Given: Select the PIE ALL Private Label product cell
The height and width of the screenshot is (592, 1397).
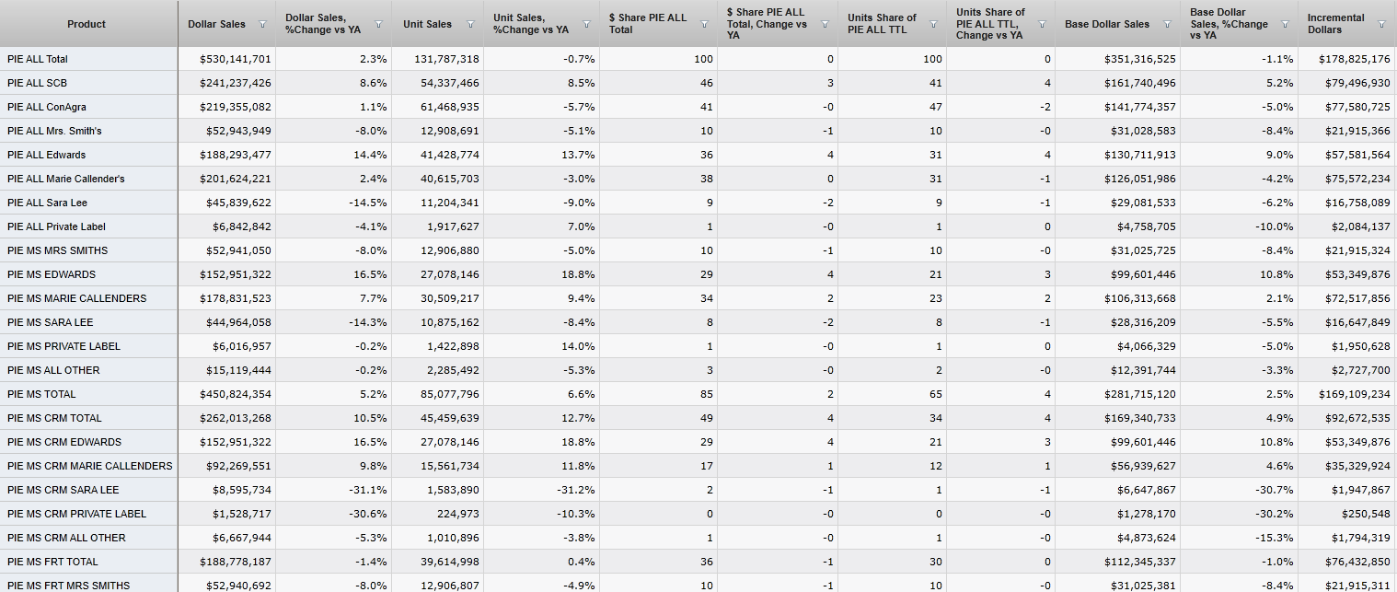Looking at the screenshot, I should pyautogui.click(x=56, y=226).
